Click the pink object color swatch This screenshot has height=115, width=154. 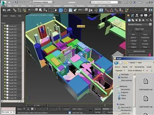(x=150, y=55)
